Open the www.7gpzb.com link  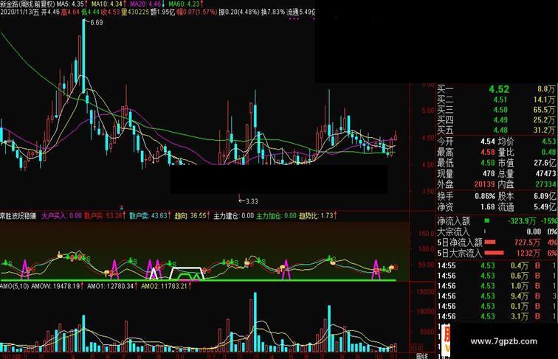pos(503,341)
